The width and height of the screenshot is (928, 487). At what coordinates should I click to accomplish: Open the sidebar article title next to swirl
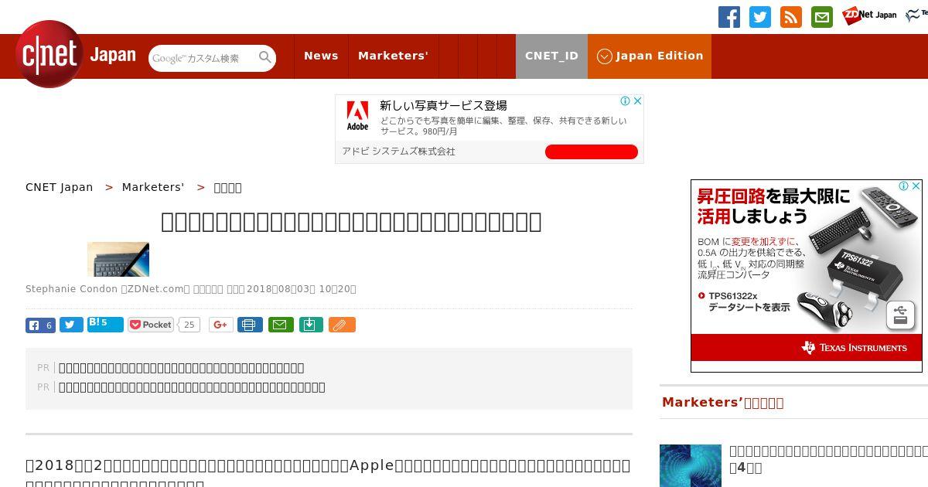click(828, 459)
